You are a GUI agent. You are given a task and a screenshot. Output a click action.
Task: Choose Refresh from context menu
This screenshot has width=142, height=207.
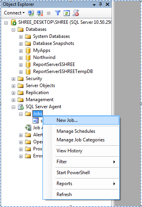pos(81,195)
